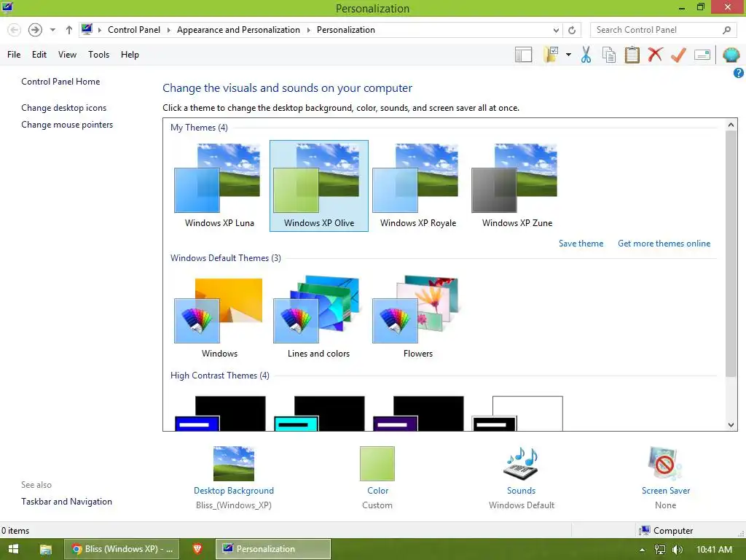746x560 pixels.
Task: Click the theme list scroll down arrow
Action: 731,425
